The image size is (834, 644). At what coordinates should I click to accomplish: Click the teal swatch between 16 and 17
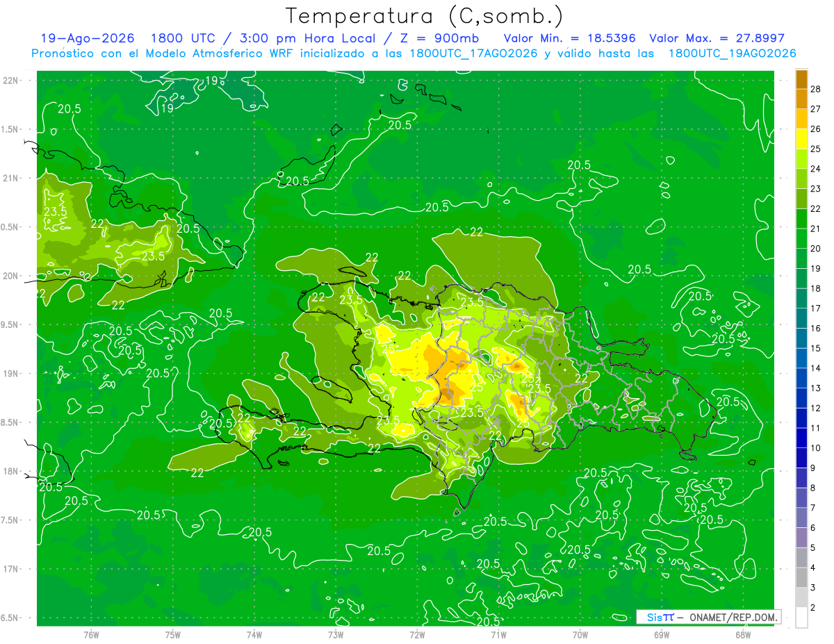(801, 318)
